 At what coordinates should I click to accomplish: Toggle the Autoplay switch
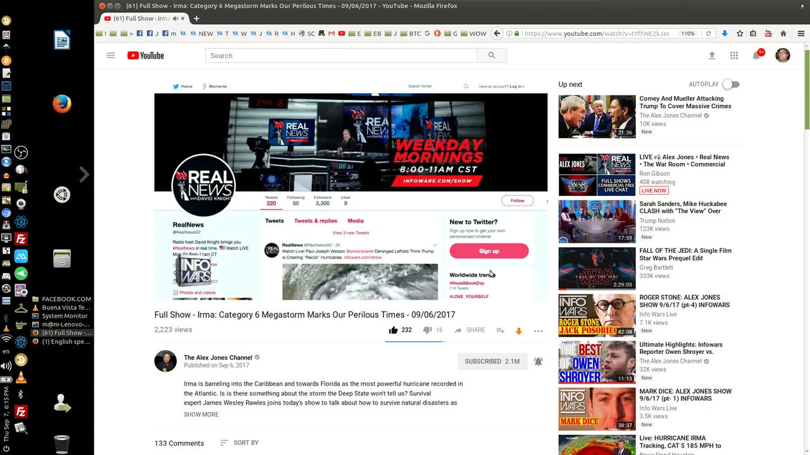pos(731,84)
